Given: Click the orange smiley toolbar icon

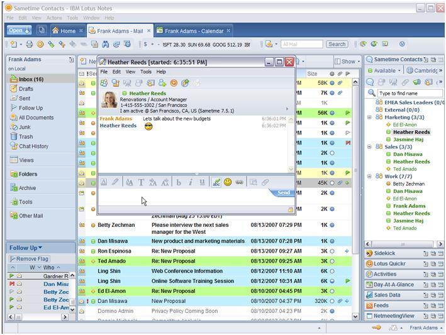Looking at the screenshot, I should coord(40,45).
